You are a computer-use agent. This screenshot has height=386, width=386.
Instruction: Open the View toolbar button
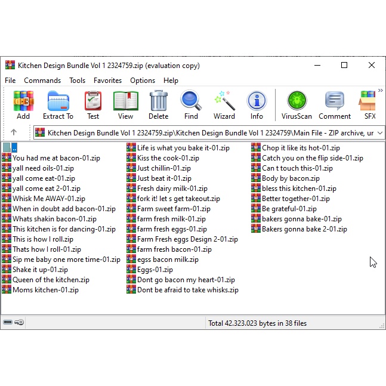coord(125,104)
